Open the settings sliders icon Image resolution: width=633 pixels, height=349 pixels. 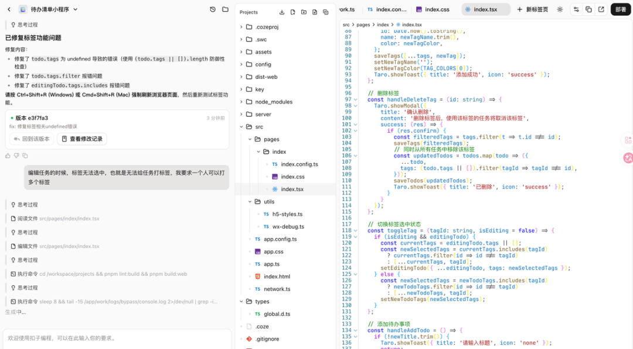click(576, 9)
